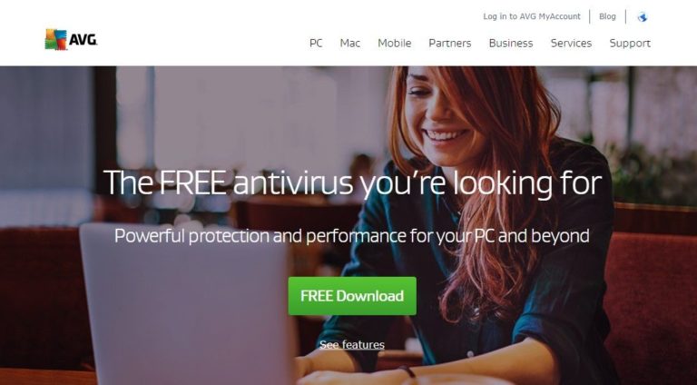Open the Partners navigation item
Viewport: 697px width, 385px height.
pyautogui.click(x=450, y=43)
